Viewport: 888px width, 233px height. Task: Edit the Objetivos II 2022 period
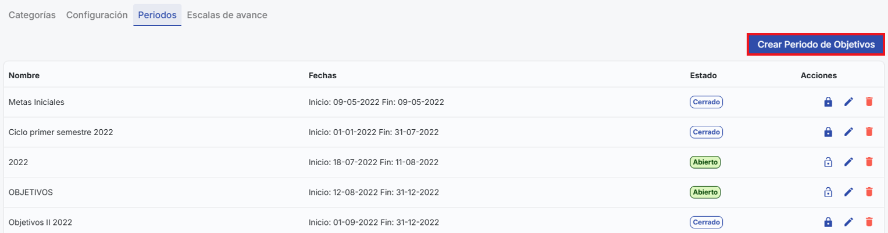(848, 222)
